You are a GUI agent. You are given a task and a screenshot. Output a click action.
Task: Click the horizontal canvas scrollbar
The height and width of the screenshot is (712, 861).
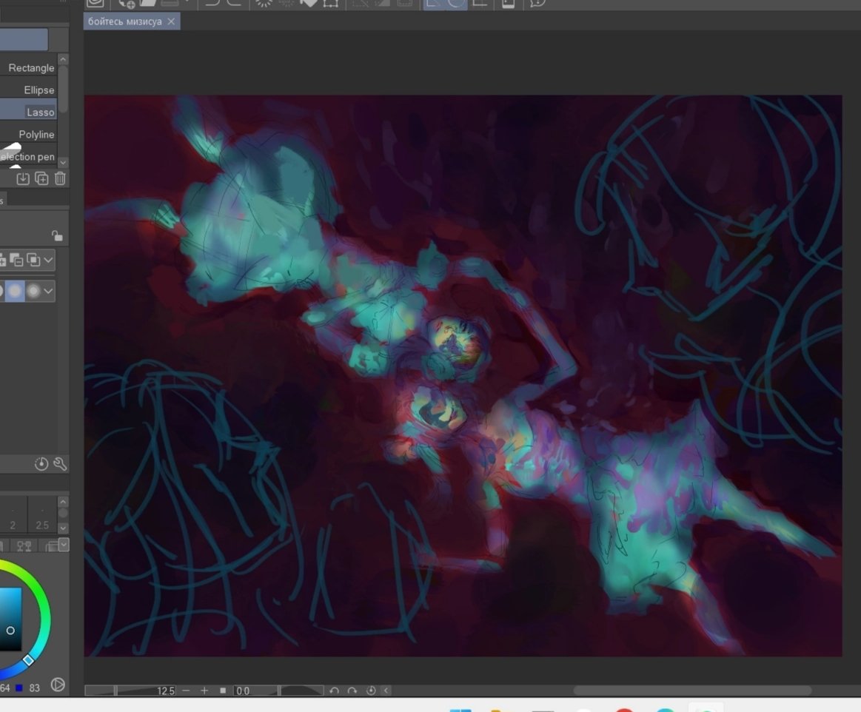pyautogui.click(x=692, y=691)
